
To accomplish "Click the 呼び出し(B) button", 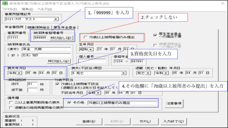I will pyautogui.click(x=61, y=38).
